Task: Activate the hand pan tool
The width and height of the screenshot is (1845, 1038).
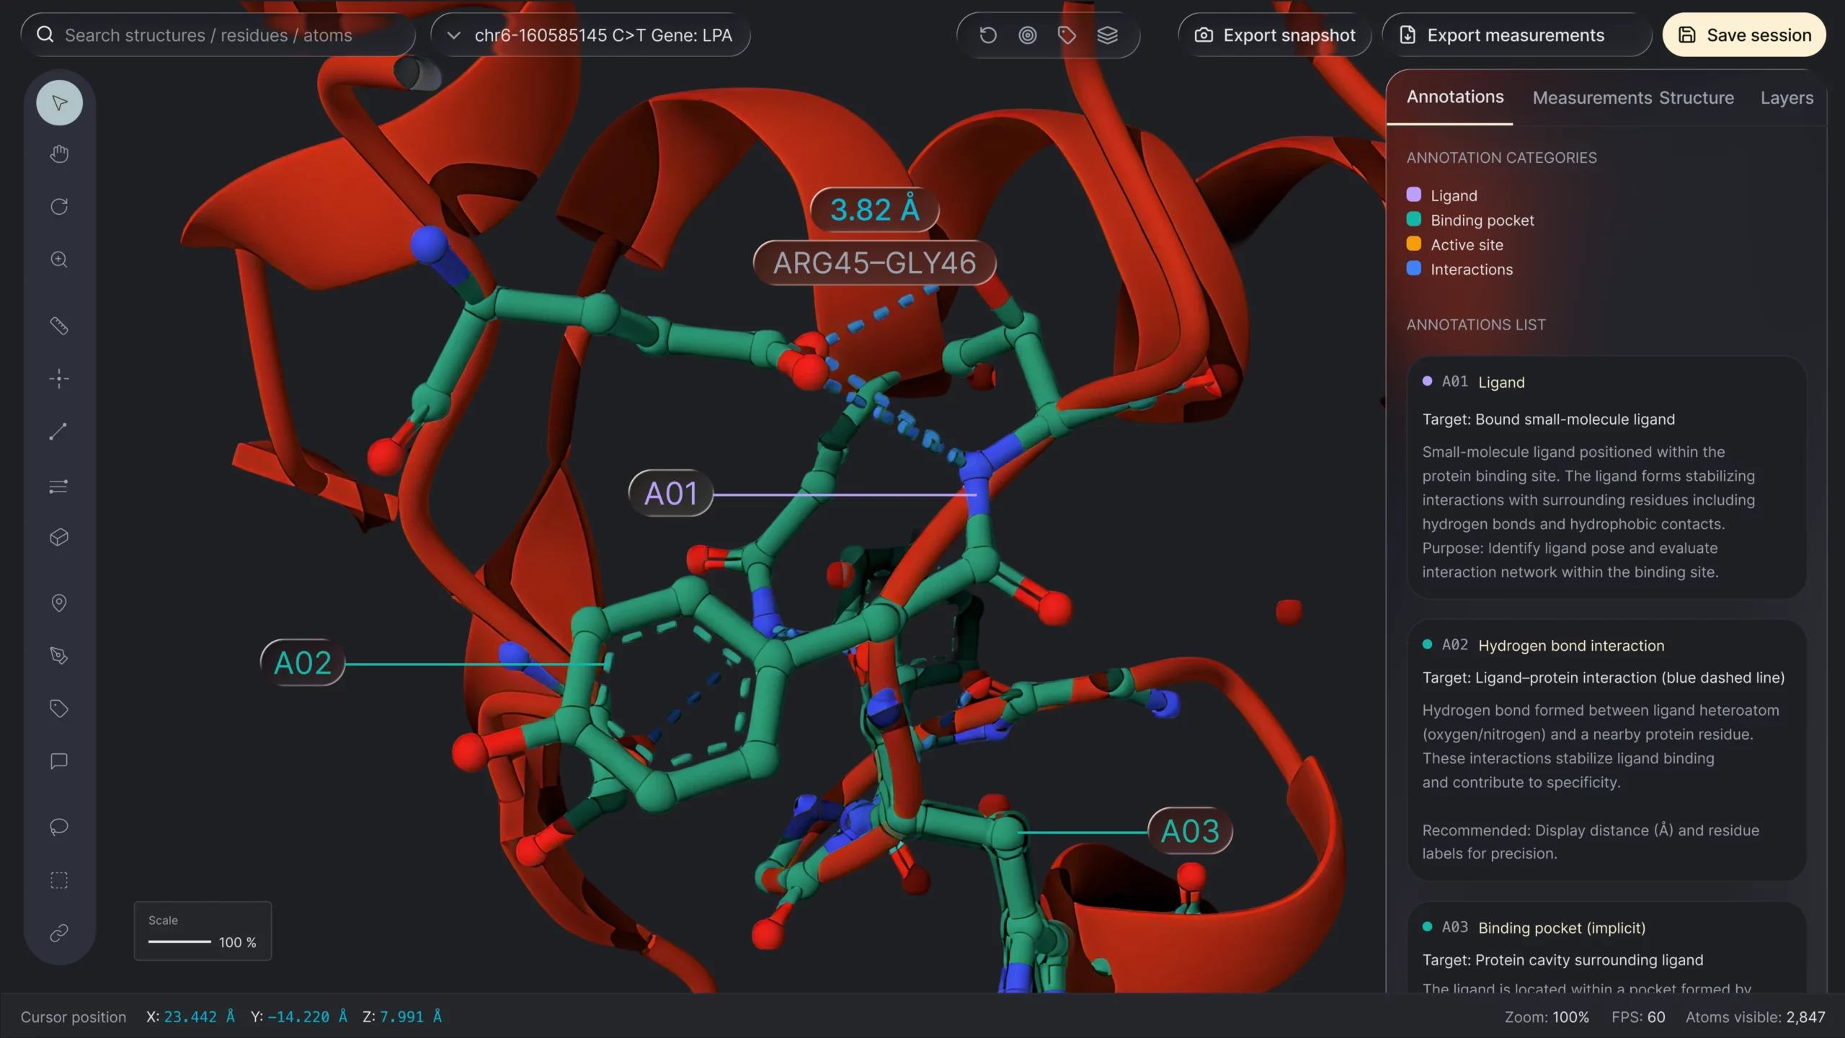Action: pyautogui.click(x=59, y=154)
